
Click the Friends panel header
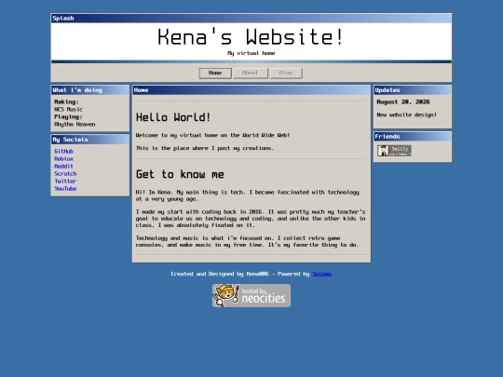[413, 136]
